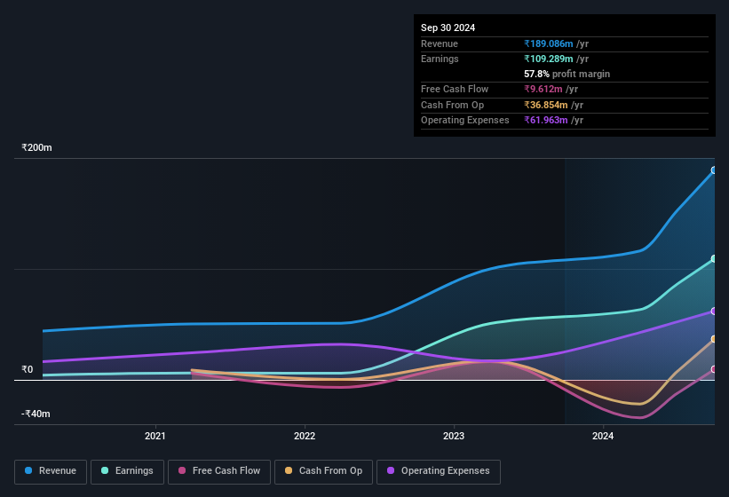The height and width of the screenshot is (497, 729).
Task: Click the Revenue label in tooltip
Action: pos(440,43)
